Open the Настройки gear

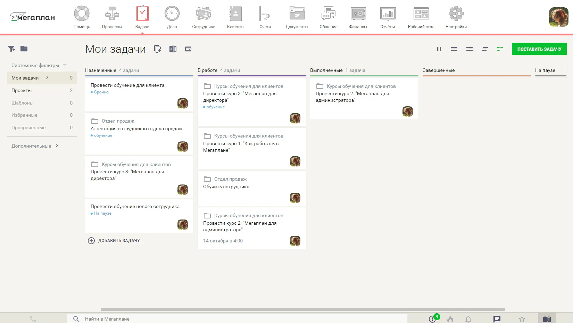click(456, 17)
